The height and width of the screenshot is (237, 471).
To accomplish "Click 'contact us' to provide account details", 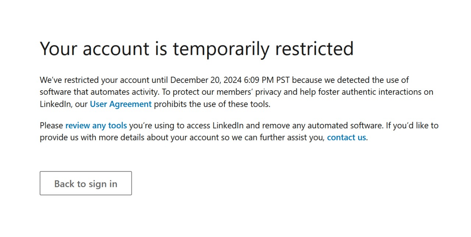I will click(x=346, y=137).
